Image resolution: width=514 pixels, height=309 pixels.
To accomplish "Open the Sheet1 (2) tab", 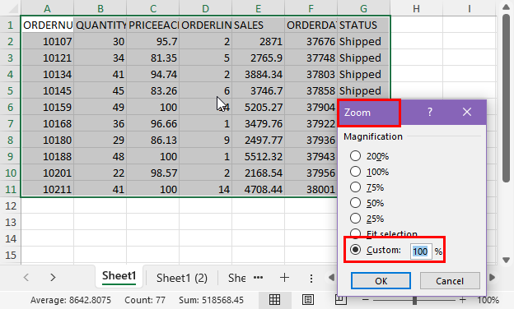I will point(182,278).
